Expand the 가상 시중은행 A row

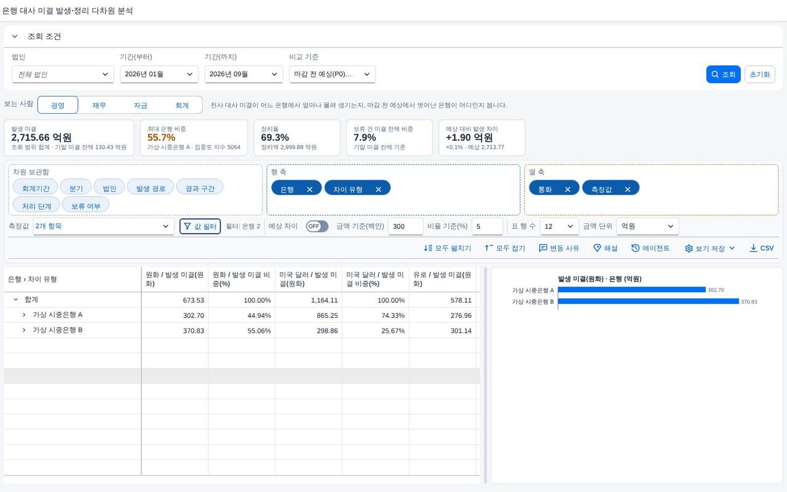coord(24,315)
